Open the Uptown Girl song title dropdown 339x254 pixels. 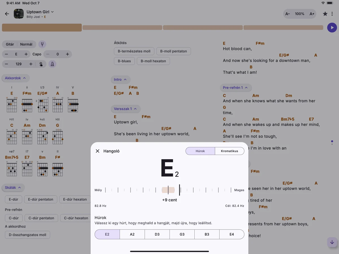tap(40, 12)
